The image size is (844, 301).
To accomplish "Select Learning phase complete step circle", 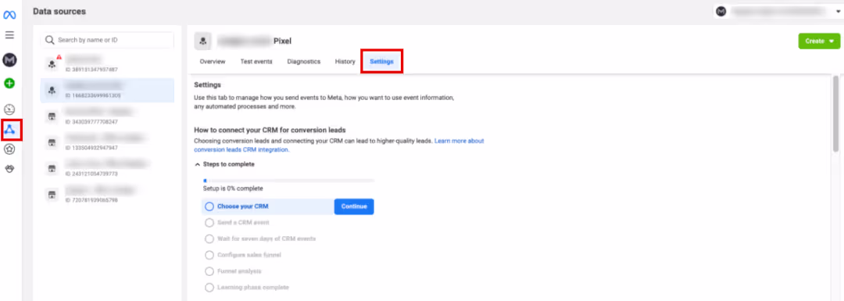I will pyautogui.click(x=209, y=288).
